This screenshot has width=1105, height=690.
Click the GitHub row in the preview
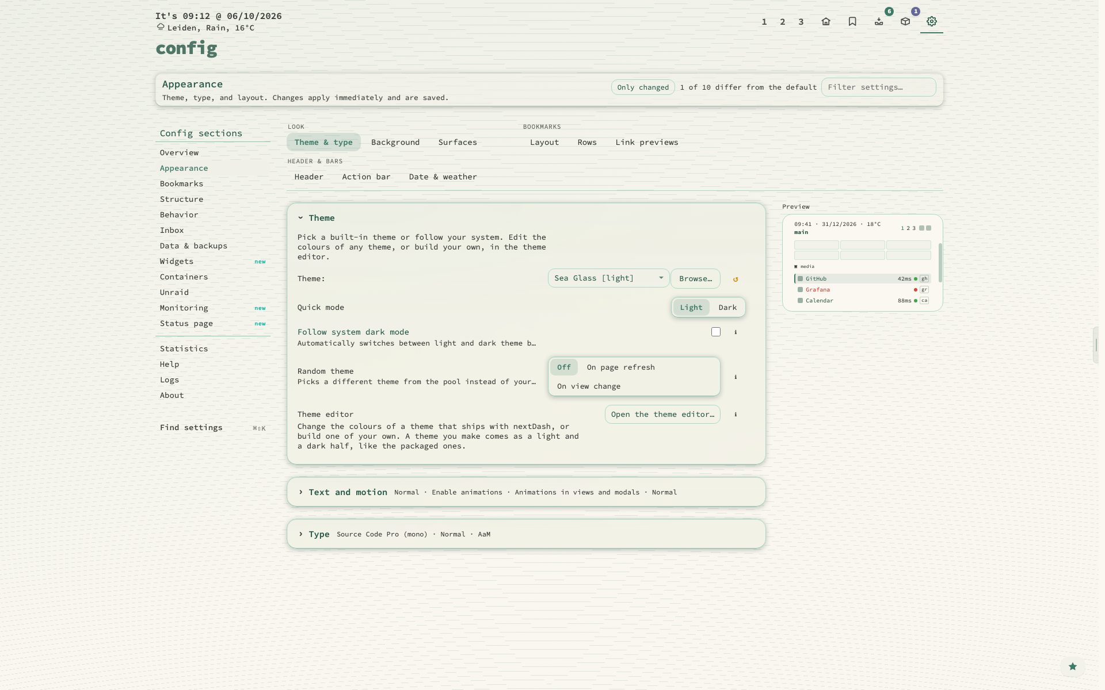(862, 278)
